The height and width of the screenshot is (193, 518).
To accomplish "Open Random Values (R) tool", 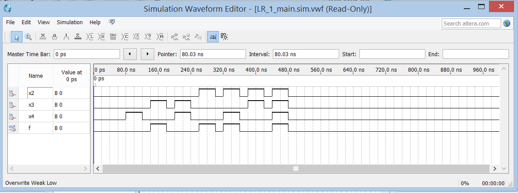I will click(160, 37).
